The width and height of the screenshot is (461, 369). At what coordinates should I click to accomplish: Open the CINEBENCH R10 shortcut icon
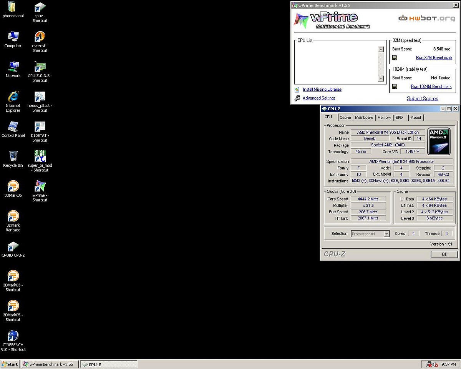[x=13, y=336]
